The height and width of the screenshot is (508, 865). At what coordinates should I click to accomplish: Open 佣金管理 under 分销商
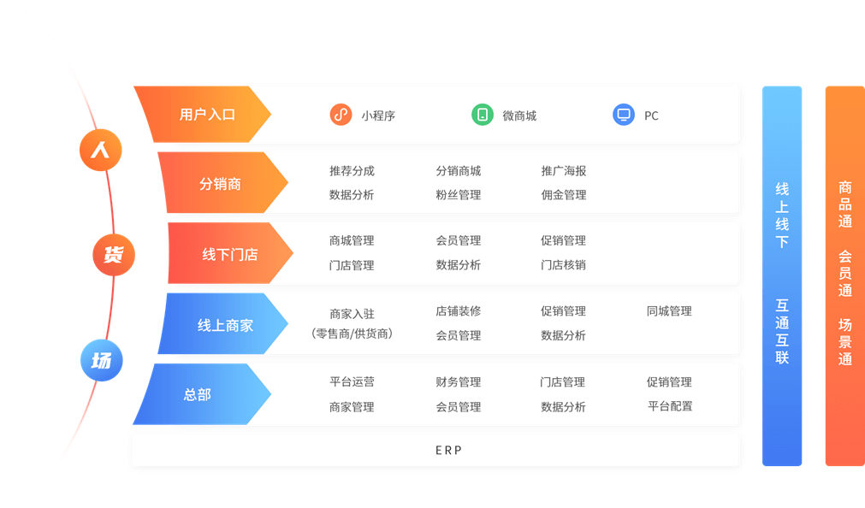[563, 195]
